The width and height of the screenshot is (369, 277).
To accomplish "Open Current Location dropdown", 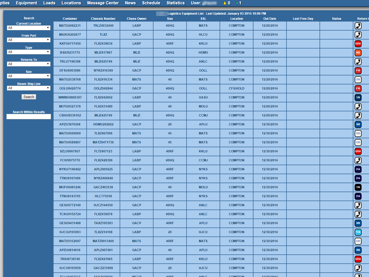I will pos(29,28).
